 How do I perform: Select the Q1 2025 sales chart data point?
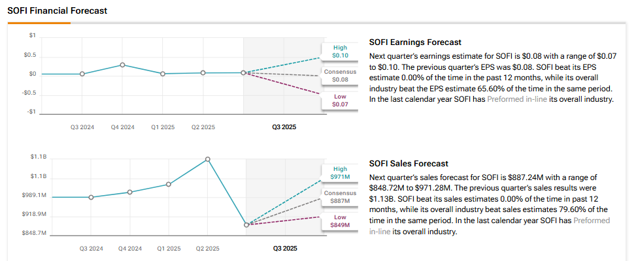pyautogui.click(x=169, y=184)
